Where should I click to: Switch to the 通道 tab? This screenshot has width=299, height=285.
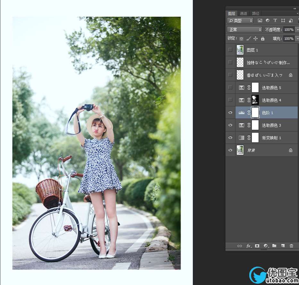243,13
